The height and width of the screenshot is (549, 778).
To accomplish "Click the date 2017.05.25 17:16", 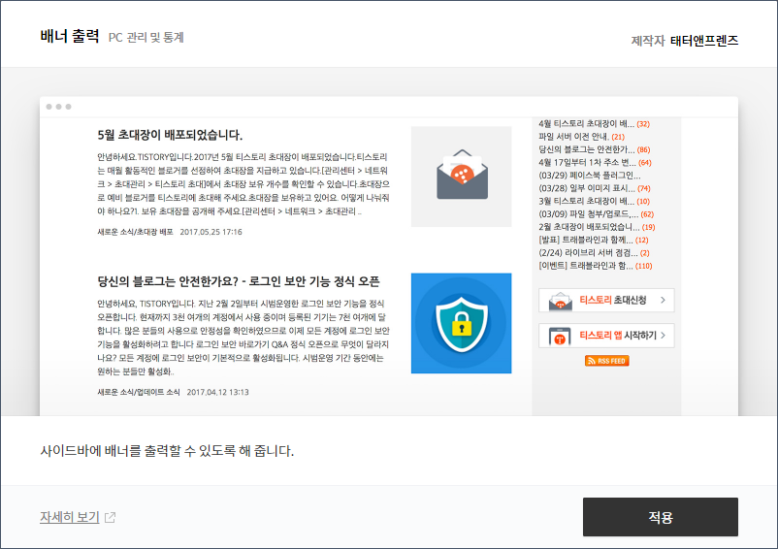I will 211,232.
